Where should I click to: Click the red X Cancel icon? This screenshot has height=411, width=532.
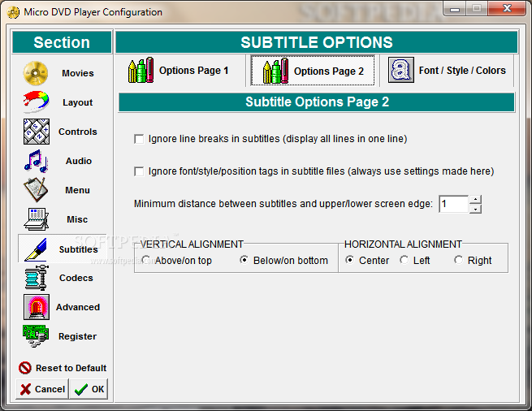click(x=25, y=389)
